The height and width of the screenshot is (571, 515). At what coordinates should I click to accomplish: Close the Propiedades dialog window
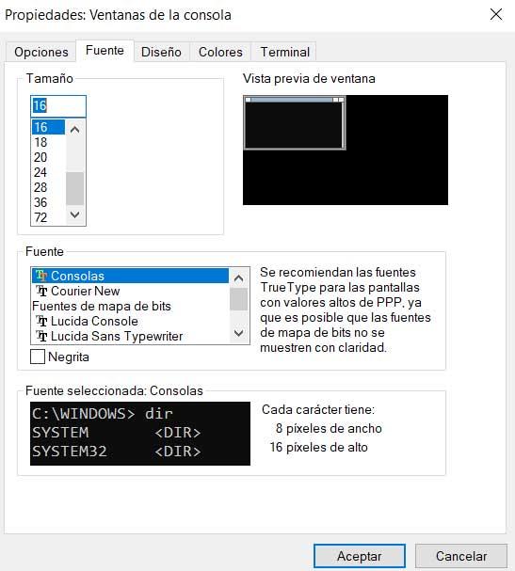coord(496,15)
